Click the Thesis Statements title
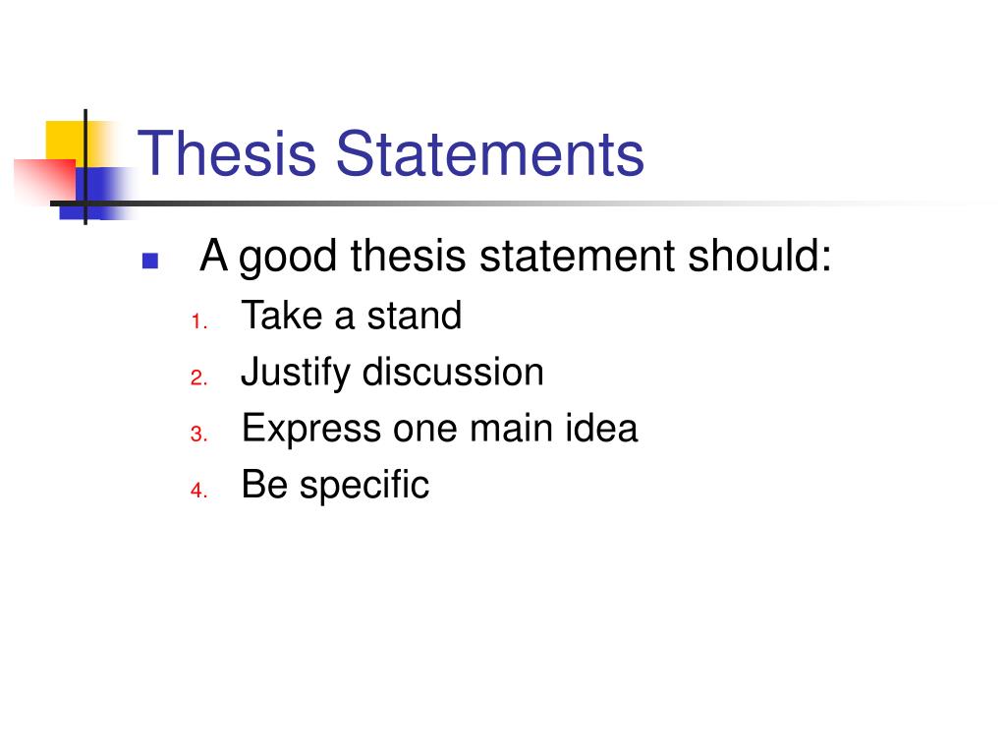This screenshot has height=755, width=1006. click(x=390, y=152)
